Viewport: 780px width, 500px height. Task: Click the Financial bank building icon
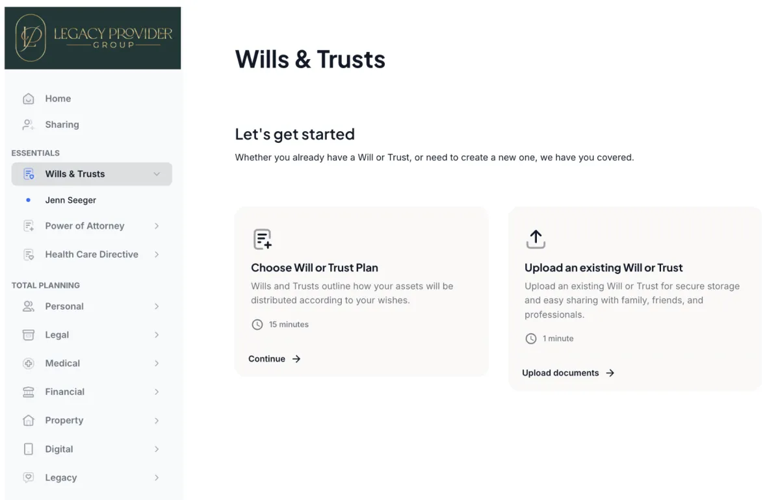29,392
